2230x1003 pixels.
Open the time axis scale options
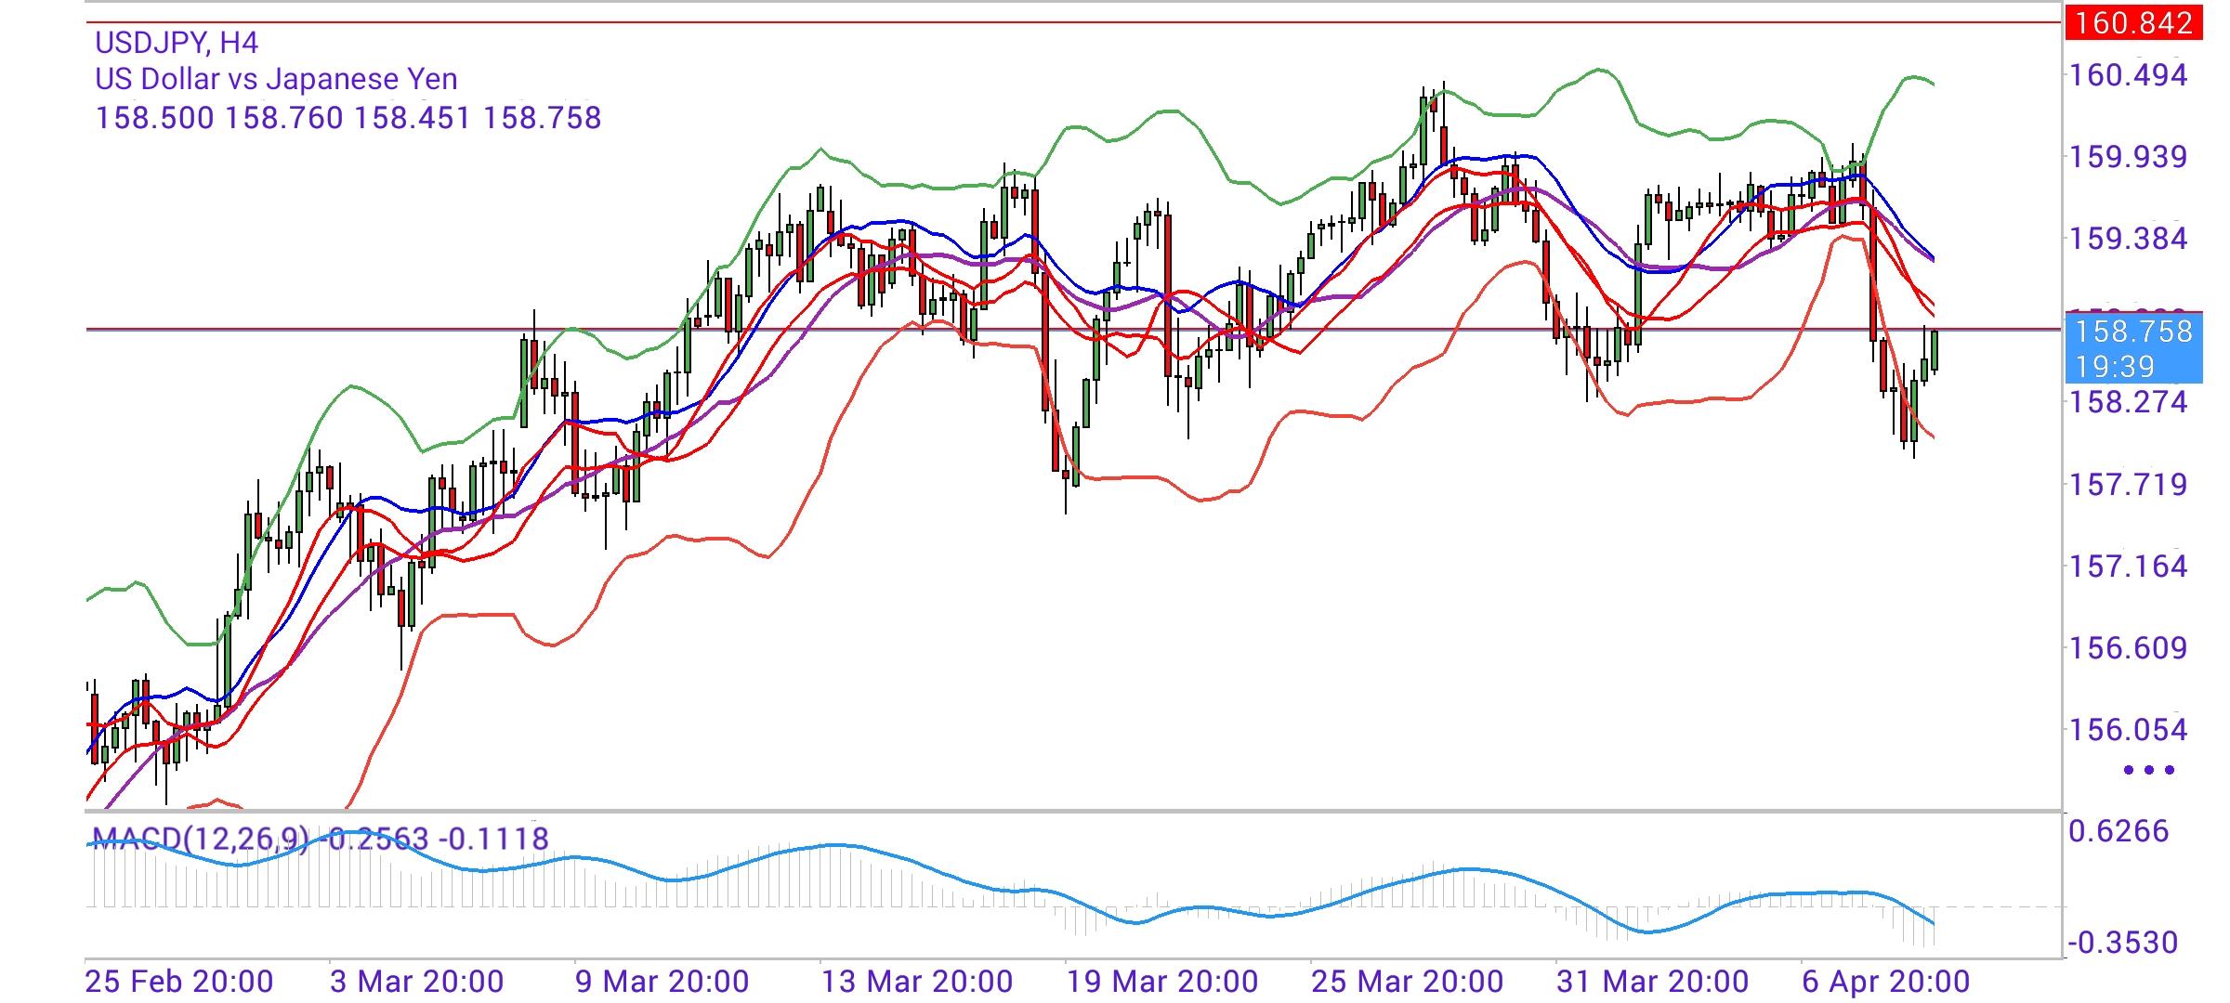point(1115,979)
